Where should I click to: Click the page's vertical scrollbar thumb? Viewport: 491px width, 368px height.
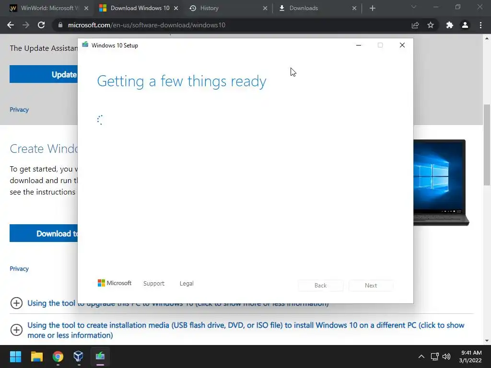pos(487,144)
